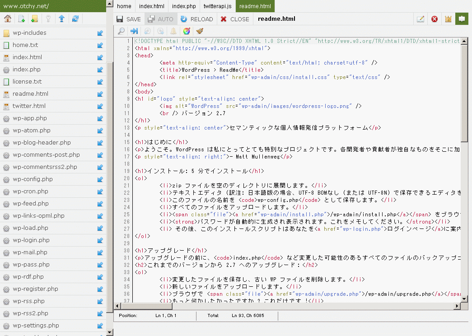Open index.html in the file list

pos(27,57)
